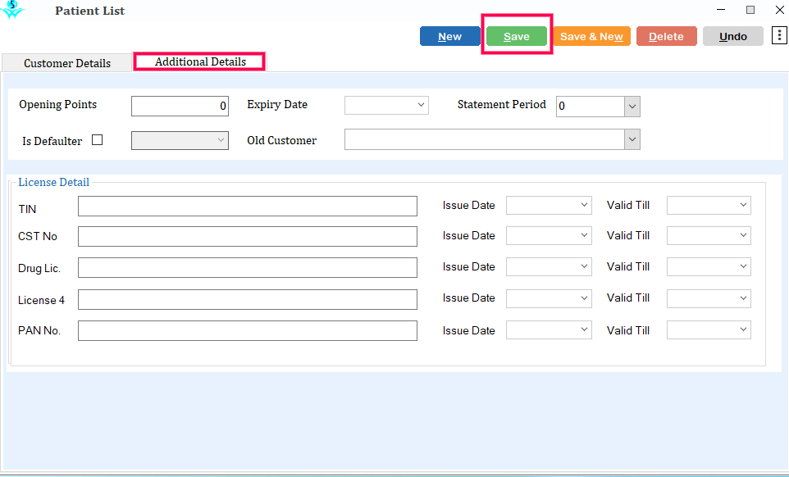Click the Save & New button
789x477 pixels.
[591, 36]
